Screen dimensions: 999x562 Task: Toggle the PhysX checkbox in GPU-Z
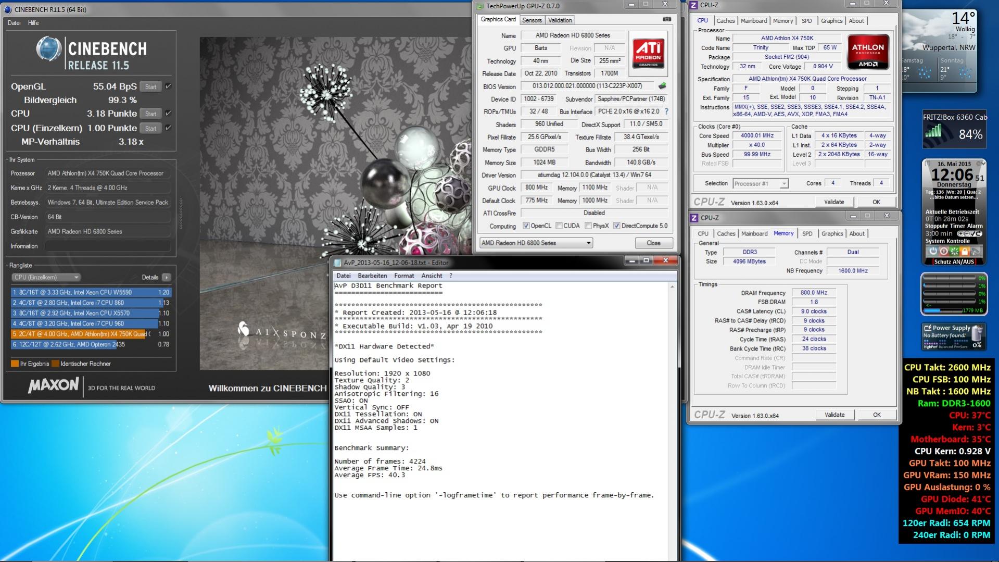pos(588,226)
